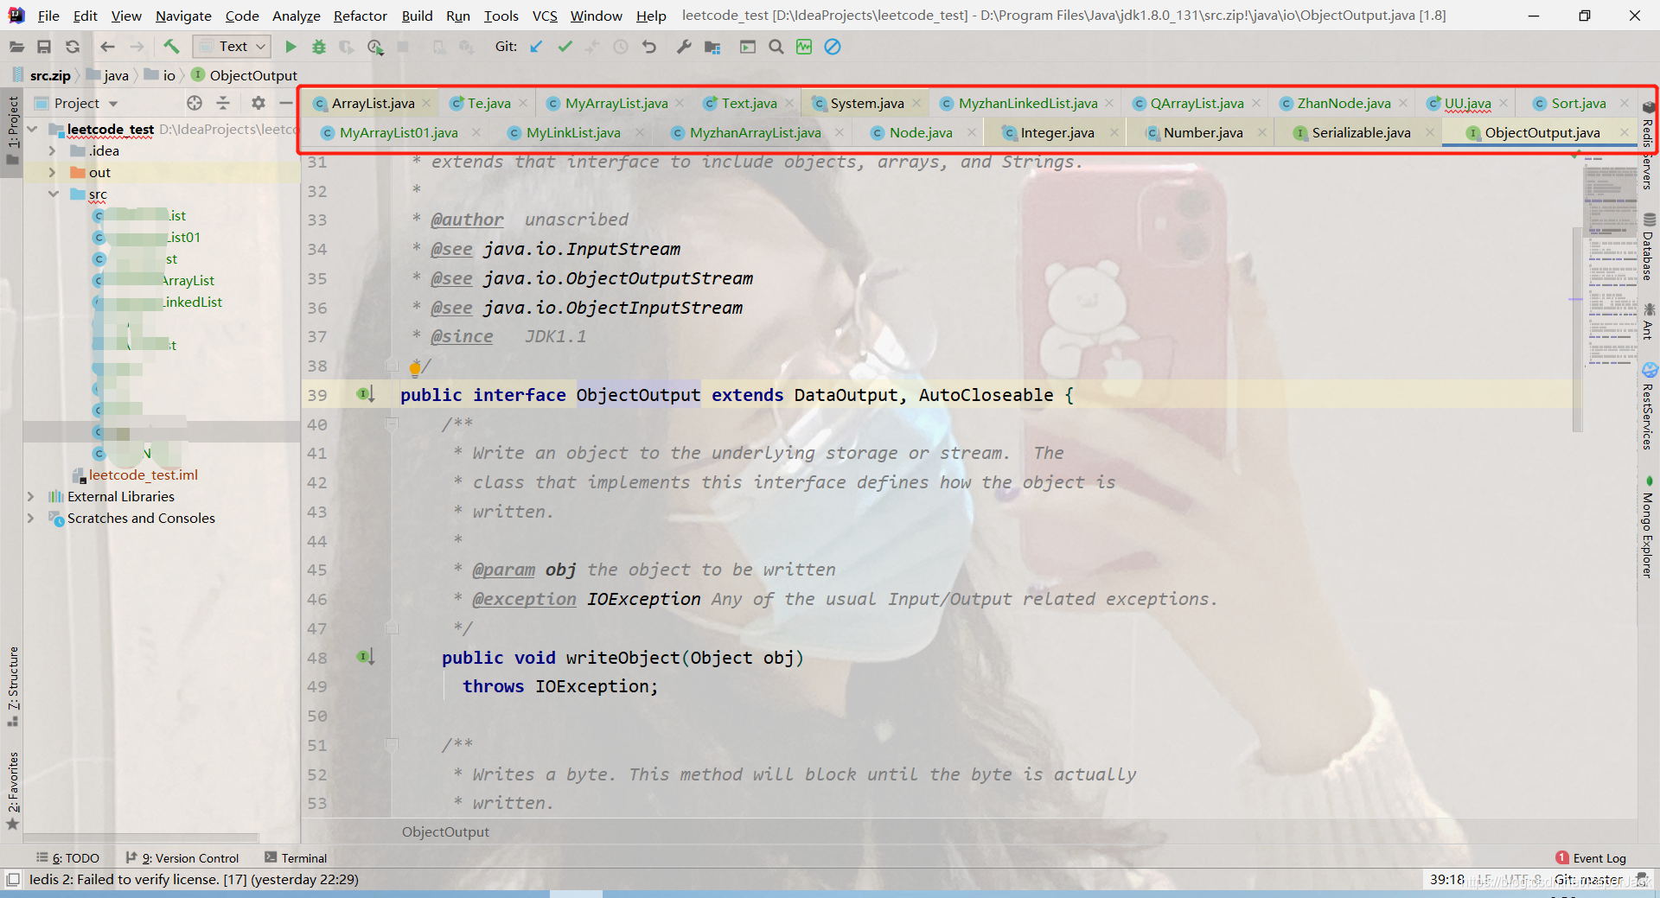Switch to the Serializable.java tab
This screenshot has height=898, width=1660.
[1361, 132]
